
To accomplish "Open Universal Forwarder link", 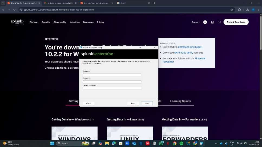I will pos(184,60).
